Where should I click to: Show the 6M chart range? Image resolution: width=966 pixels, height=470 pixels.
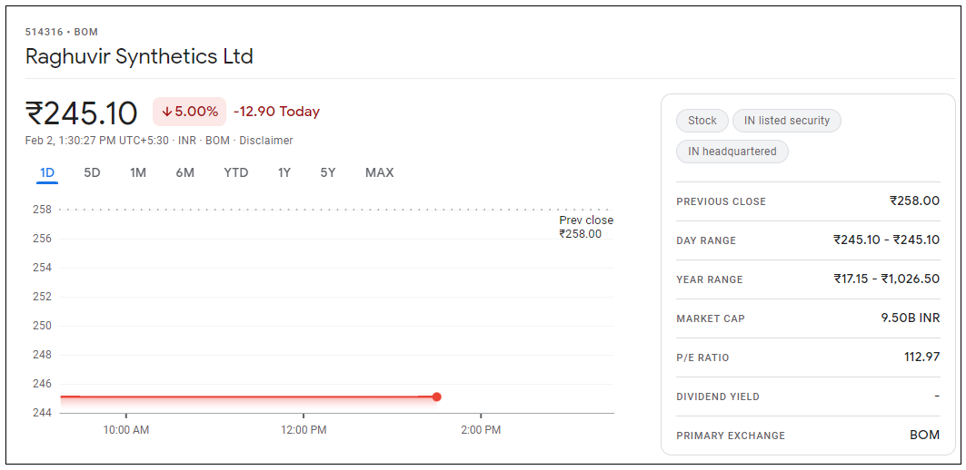184,173
